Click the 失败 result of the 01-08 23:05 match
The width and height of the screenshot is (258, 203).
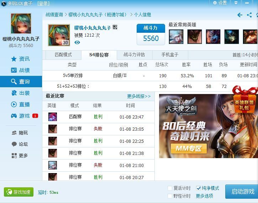(98, 129)
